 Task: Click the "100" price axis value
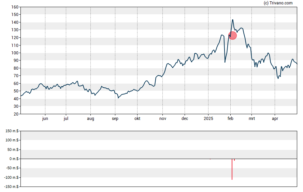(x=15, y=53)
